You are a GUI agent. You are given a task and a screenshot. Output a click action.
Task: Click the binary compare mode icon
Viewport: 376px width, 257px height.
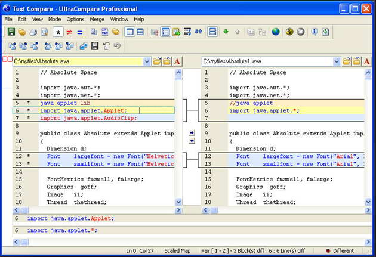tap(105, 32)
